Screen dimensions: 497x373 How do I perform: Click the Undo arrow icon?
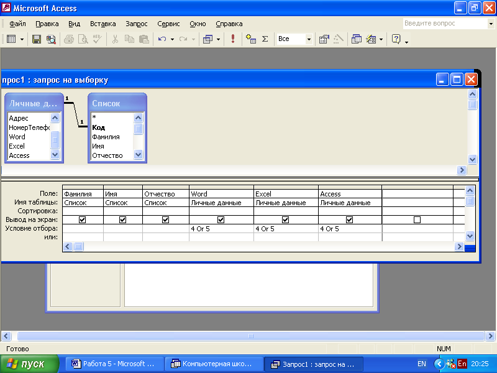162,39
